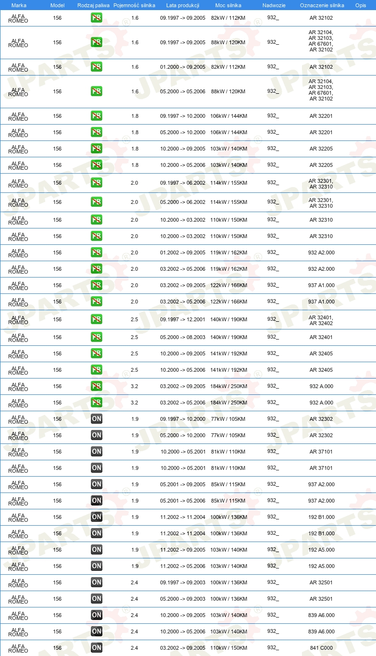Click PB icon in 3.2 03.2002 -> 09.2005 row
376x656 pixels.
(x=97, y=386)
